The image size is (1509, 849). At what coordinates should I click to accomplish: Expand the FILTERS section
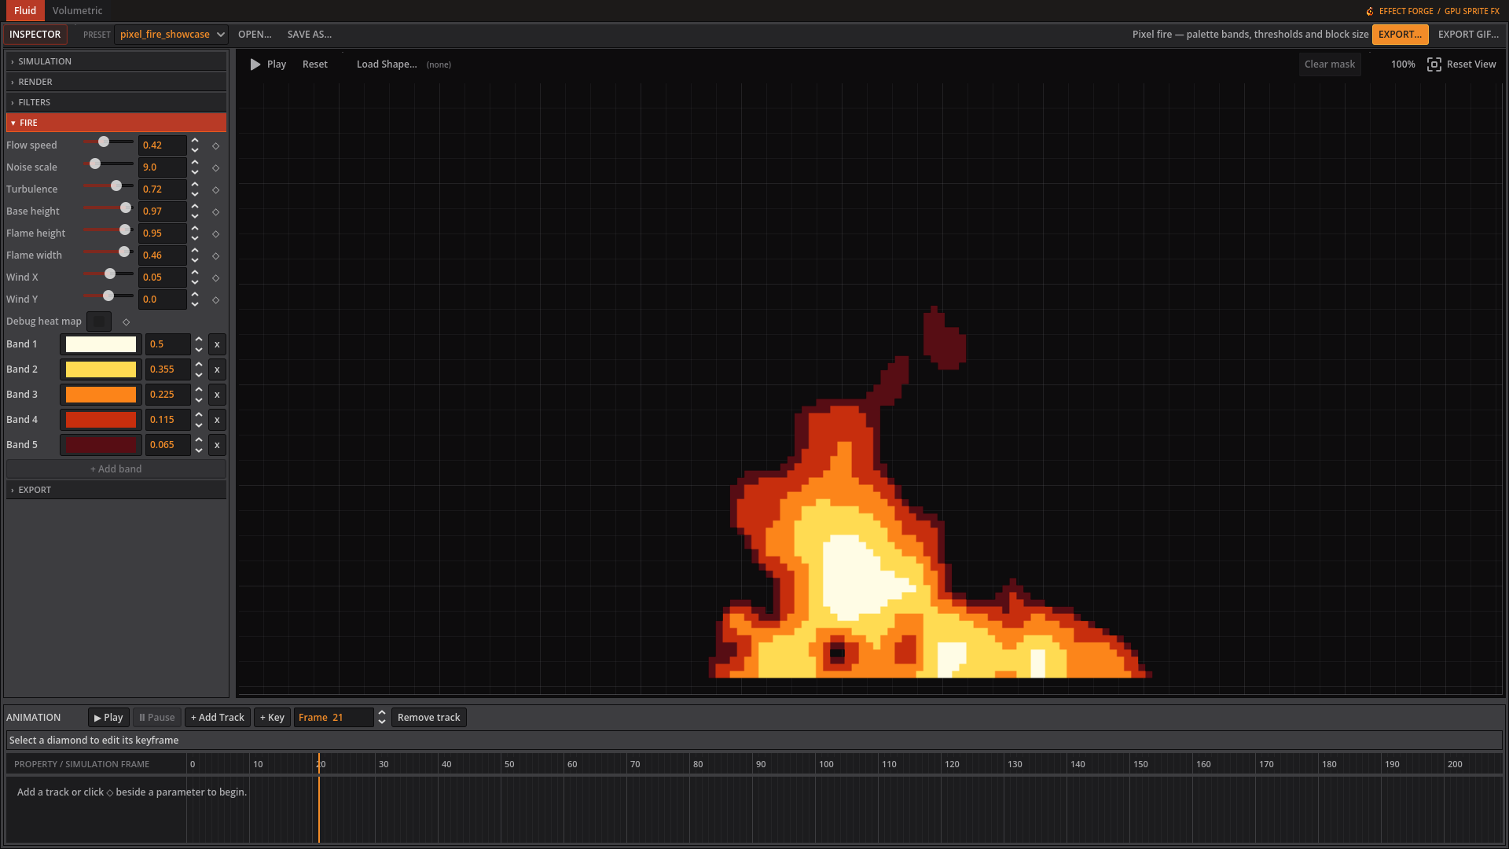[x=116, y=102]
